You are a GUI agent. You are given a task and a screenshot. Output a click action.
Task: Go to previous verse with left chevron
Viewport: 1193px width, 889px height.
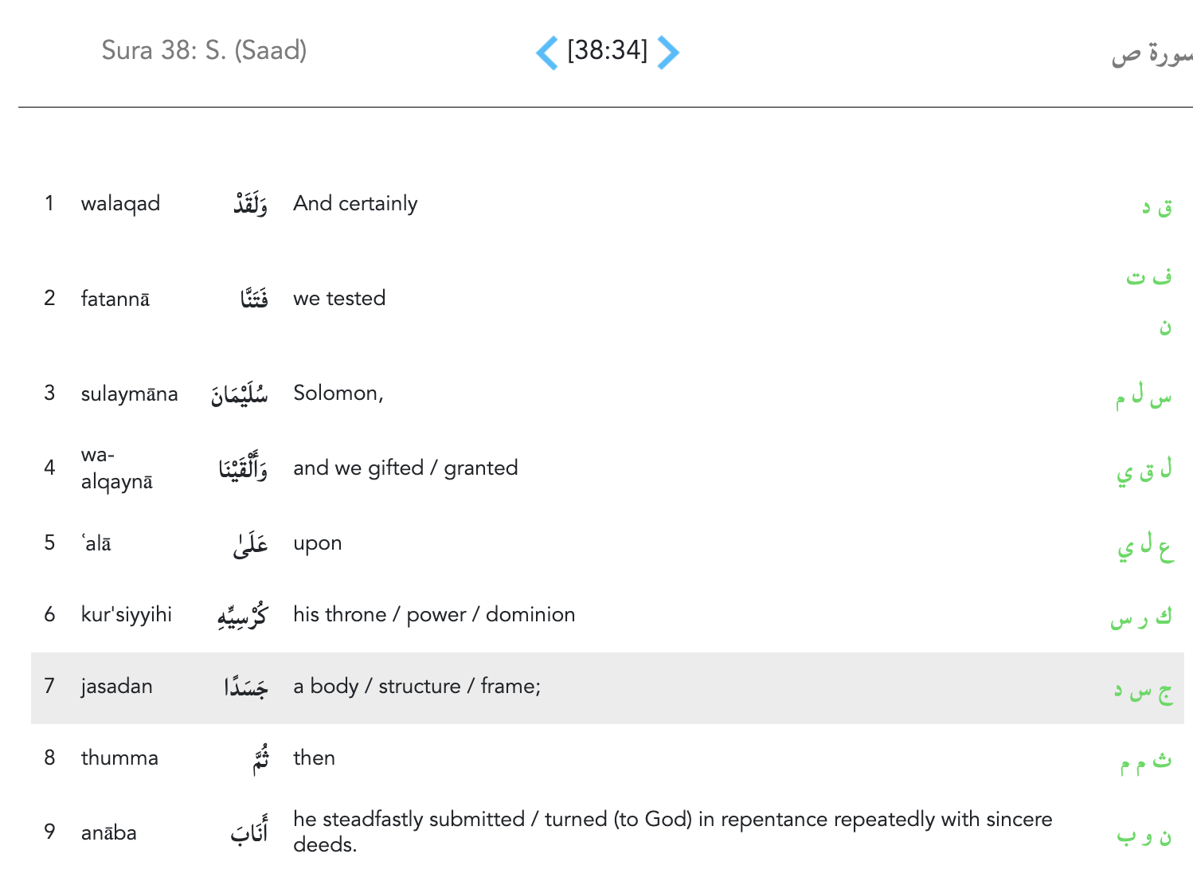(547, 53)
